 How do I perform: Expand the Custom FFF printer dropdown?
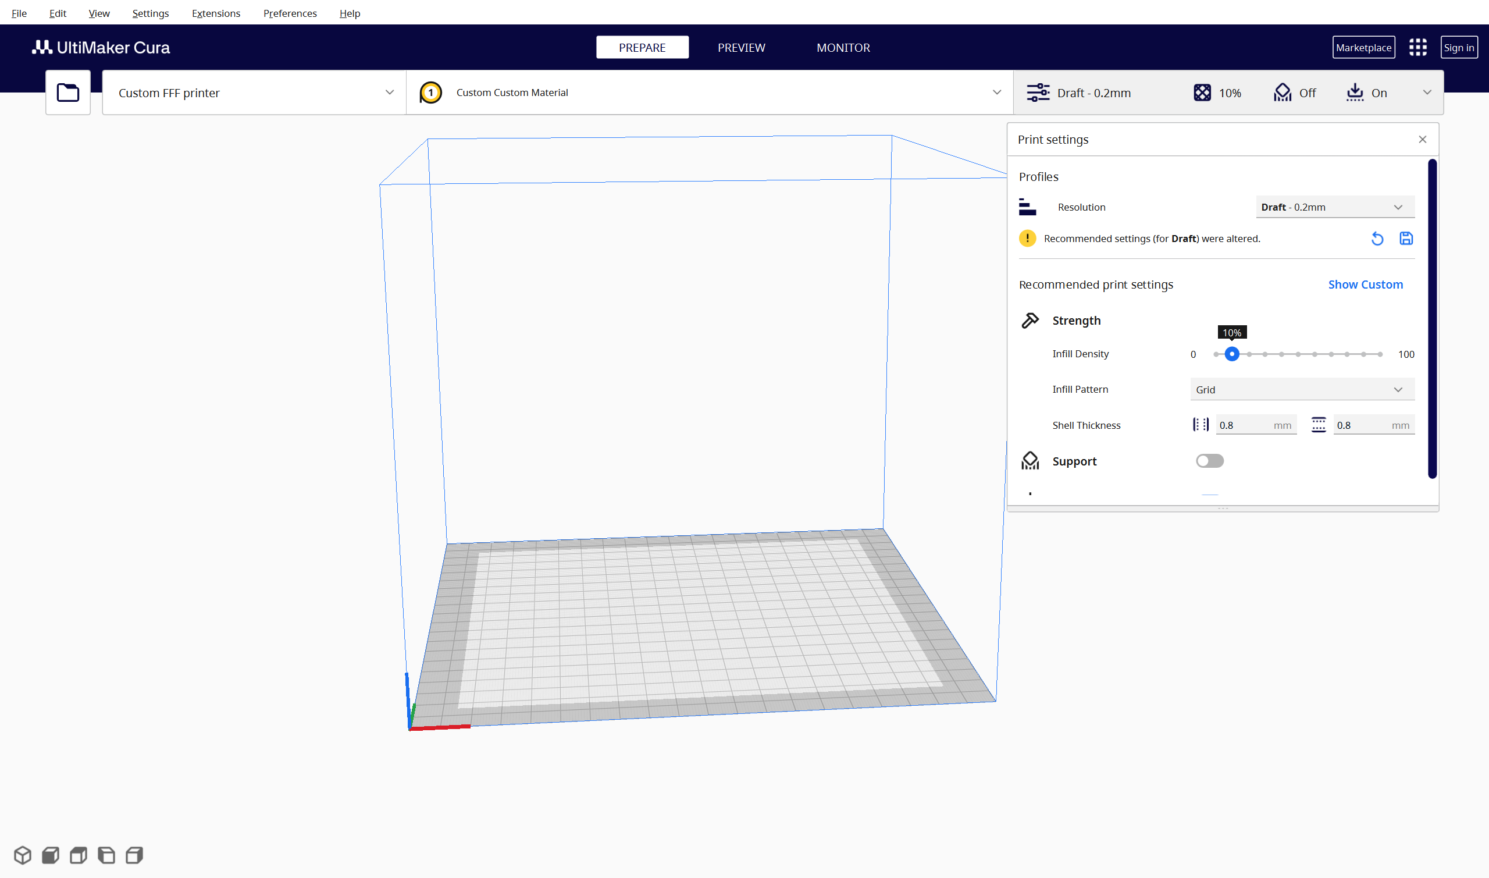tap(254, 93)
